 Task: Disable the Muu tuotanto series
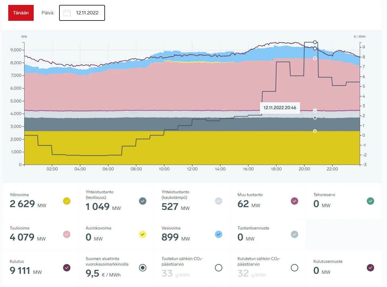point(294,201)
